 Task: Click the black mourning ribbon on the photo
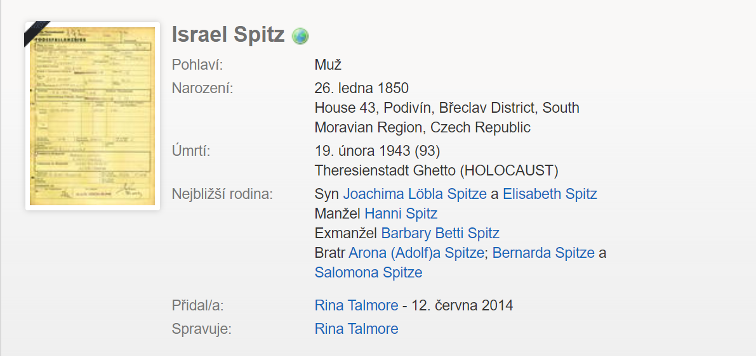tap(36, 33)
